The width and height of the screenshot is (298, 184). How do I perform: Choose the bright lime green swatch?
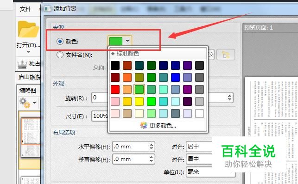coord(151,102)
